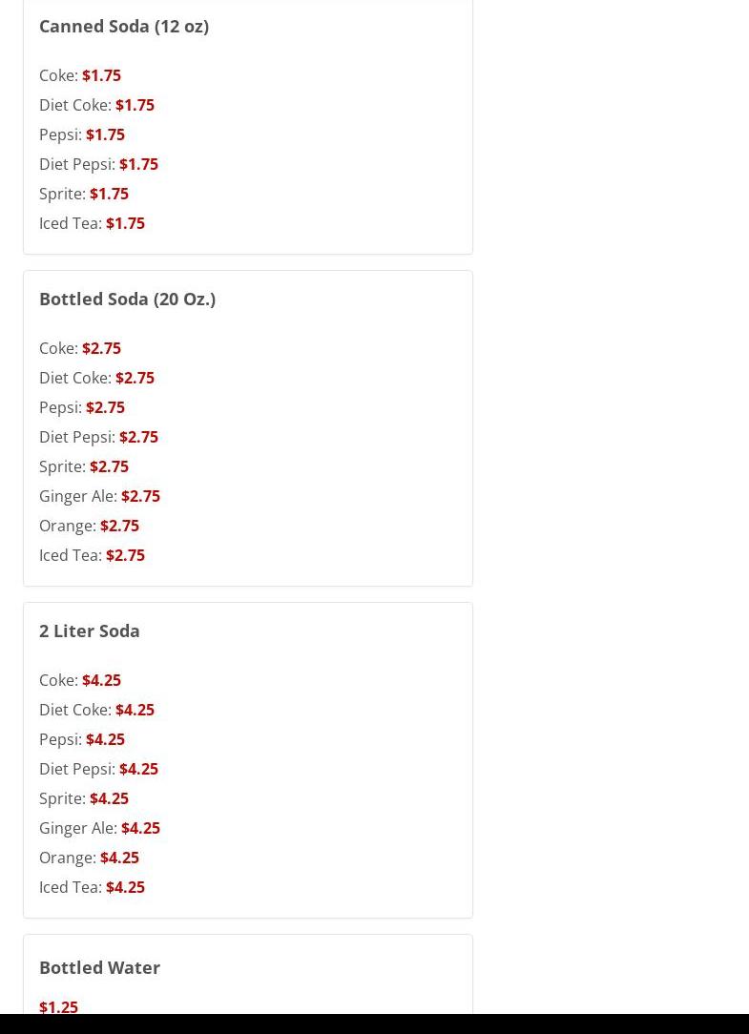Viewport: 749px width, 1034px height.
Task: Select canned Coke $1.75 price
Action: click(x=101, y=75)
